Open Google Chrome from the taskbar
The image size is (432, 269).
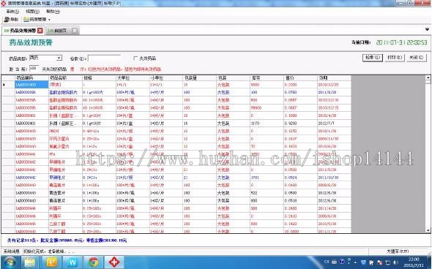(x=94, y=262)
